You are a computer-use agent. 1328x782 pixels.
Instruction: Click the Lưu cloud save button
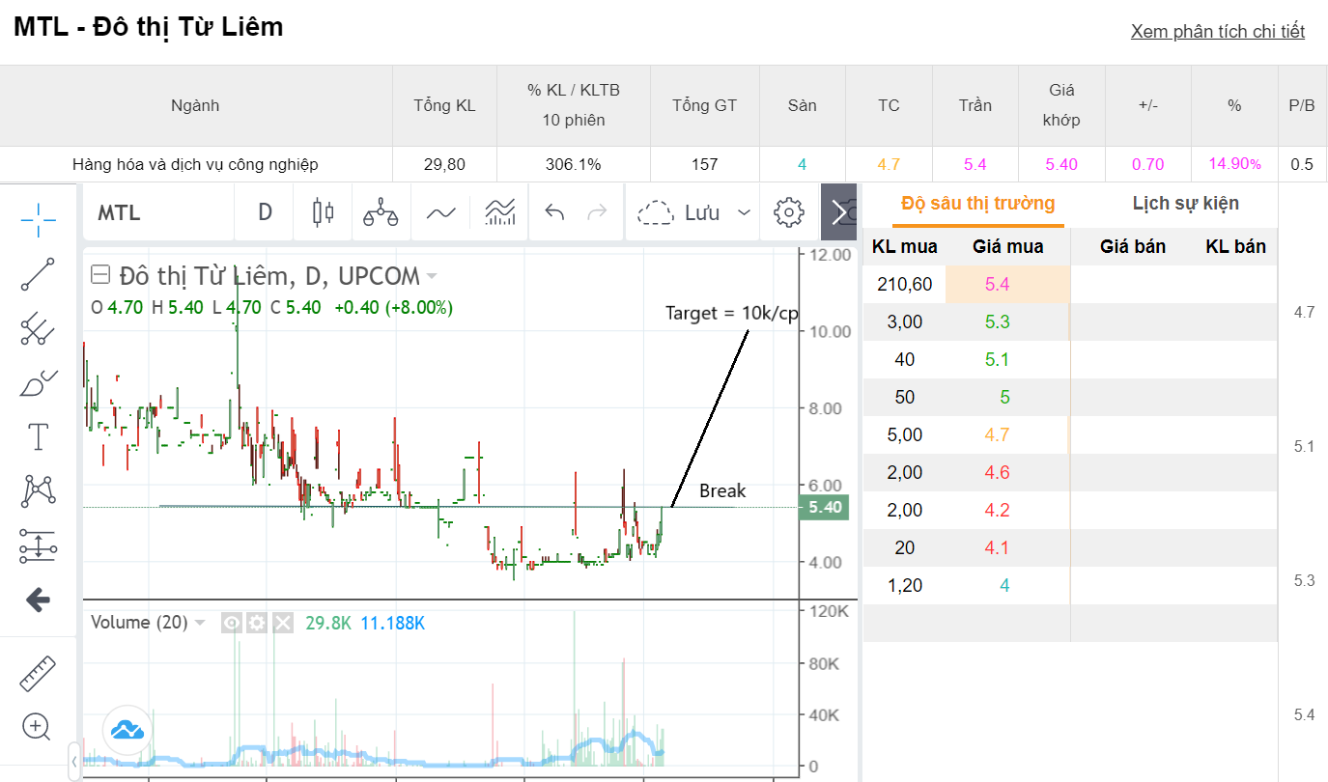tap(679, 212)
